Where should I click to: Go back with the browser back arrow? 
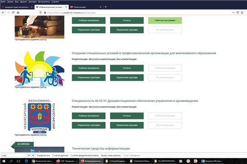(3, 13)
